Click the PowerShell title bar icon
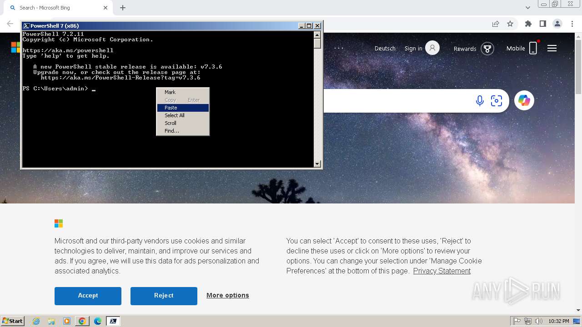Viewport: 582px width, 327px height. coord(26,26)
